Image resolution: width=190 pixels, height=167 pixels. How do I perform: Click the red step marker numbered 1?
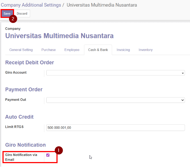pyautogui.click(x=59, y=150)
